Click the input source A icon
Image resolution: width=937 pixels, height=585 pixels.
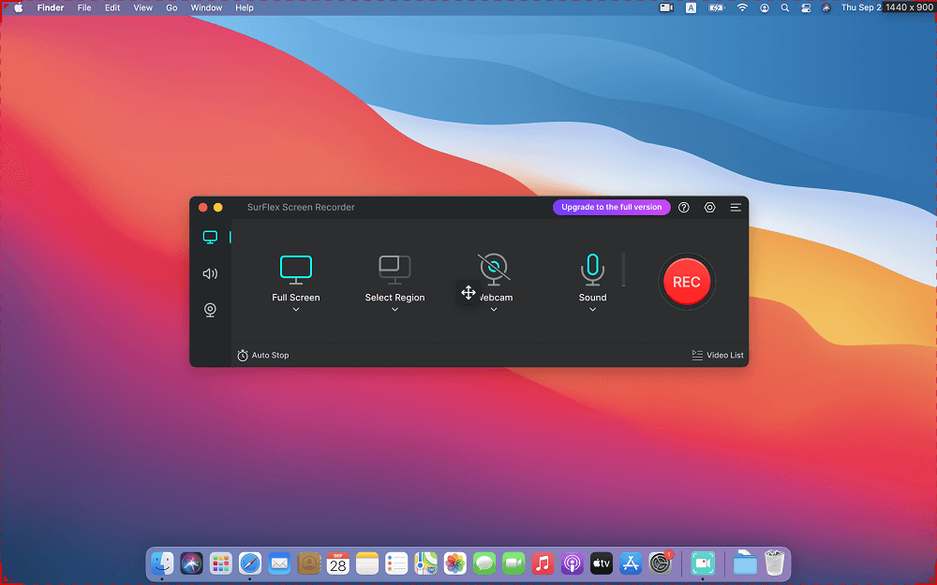691,7
